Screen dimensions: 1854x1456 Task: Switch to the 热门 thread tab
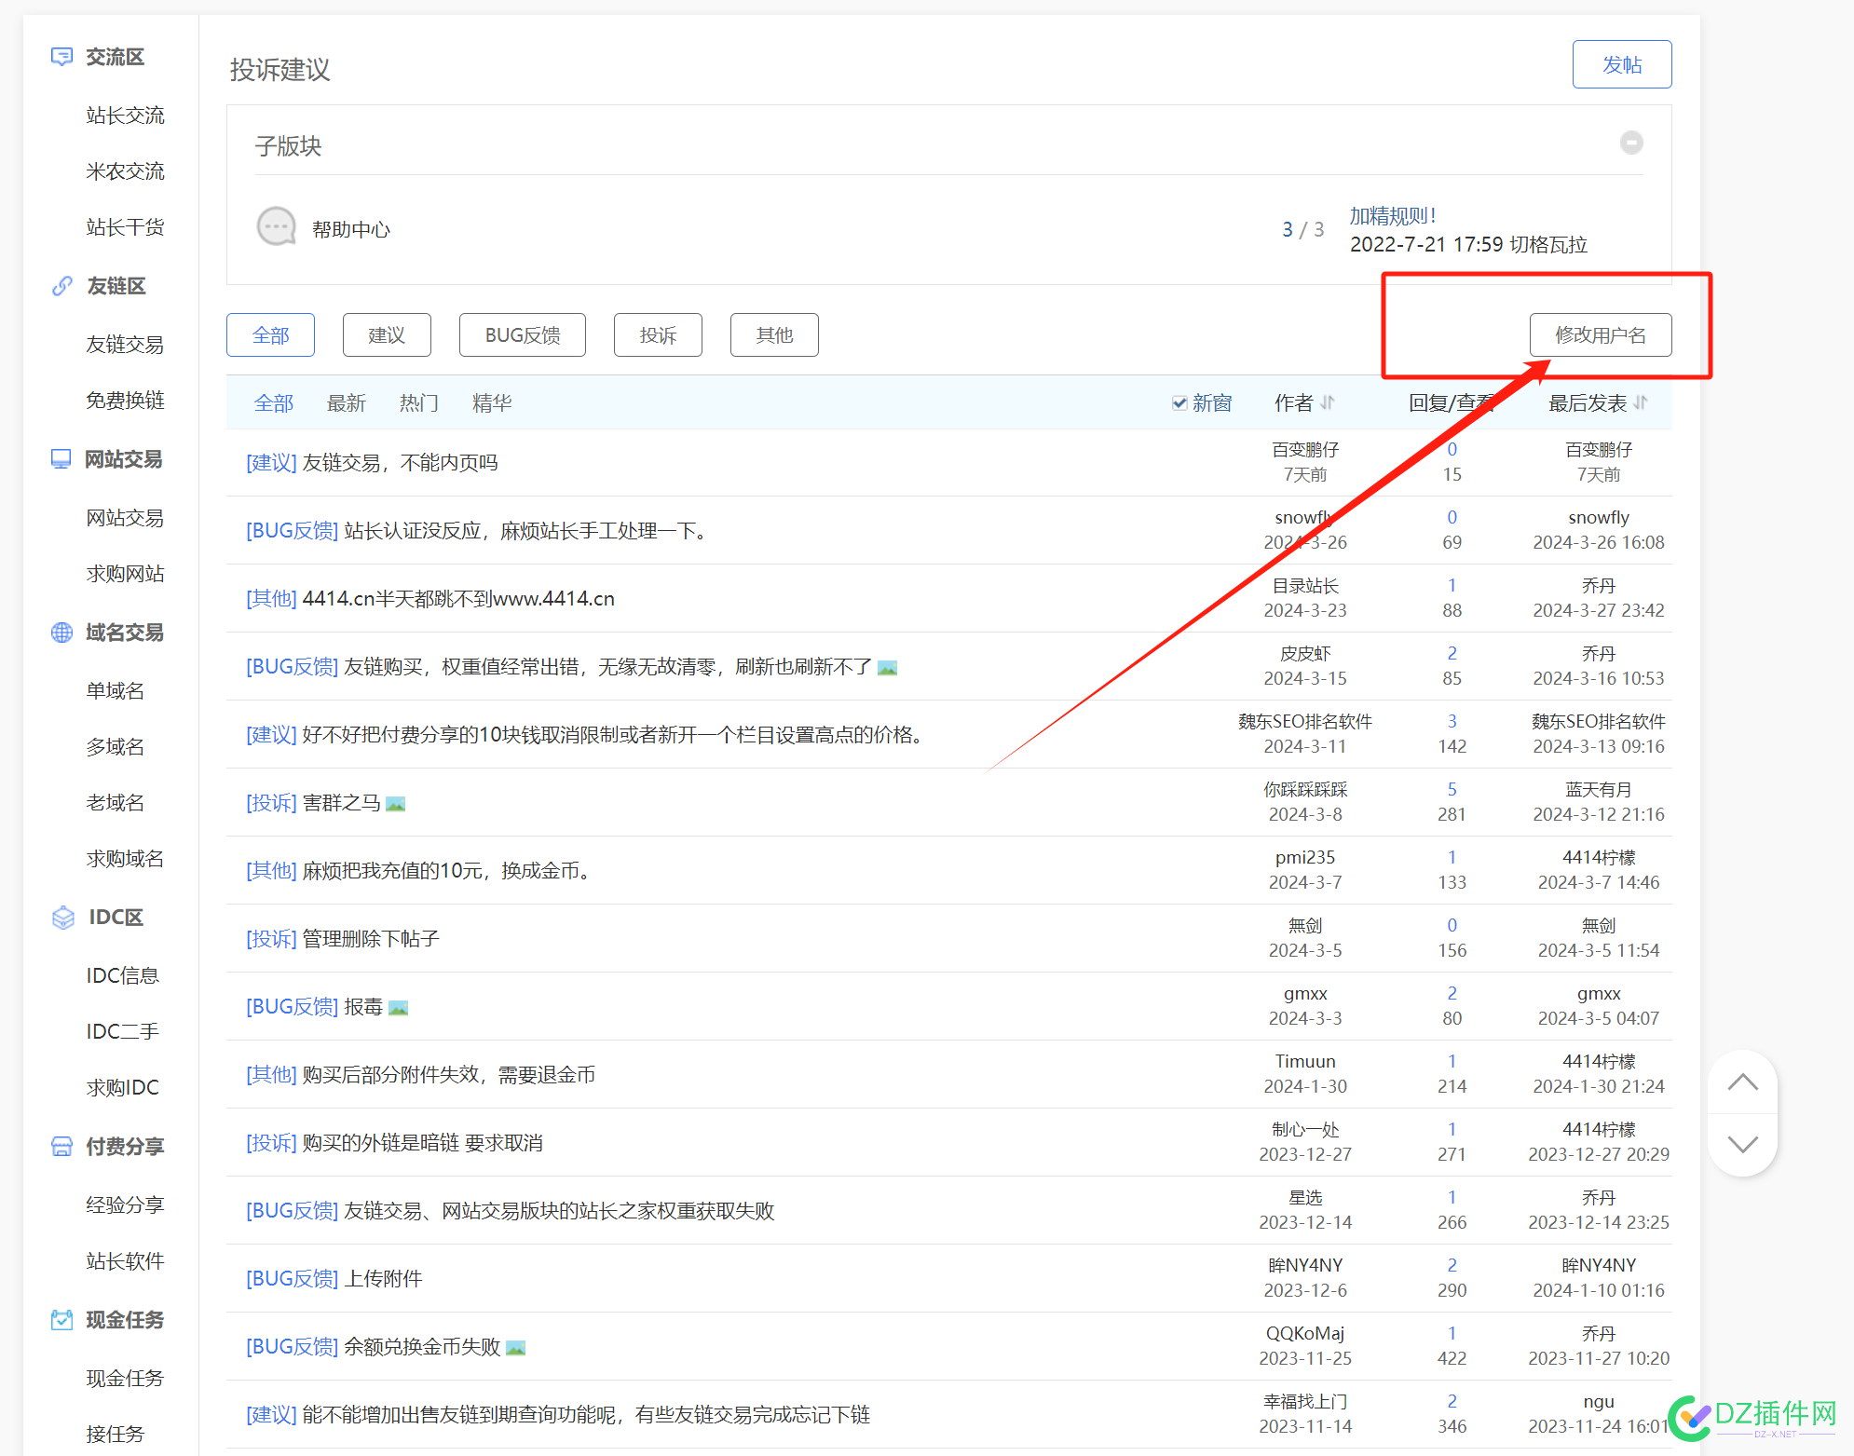[419, 403]
